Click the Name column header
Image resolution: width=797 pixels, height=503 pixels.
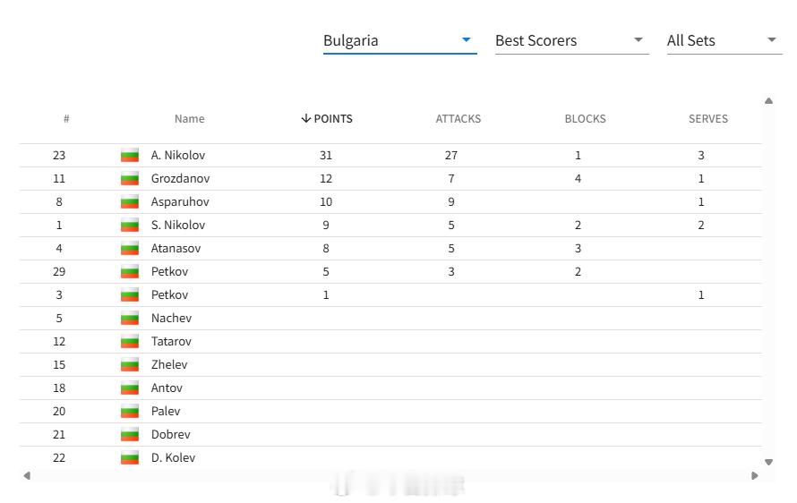pos(190,119)
